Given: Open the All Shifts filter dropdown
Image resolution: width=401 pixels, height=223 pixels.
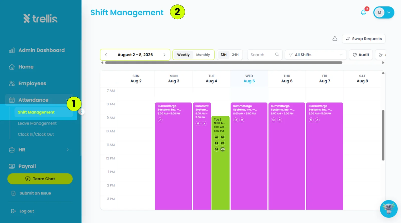Looking at the screenshot, I should point(316,55).
